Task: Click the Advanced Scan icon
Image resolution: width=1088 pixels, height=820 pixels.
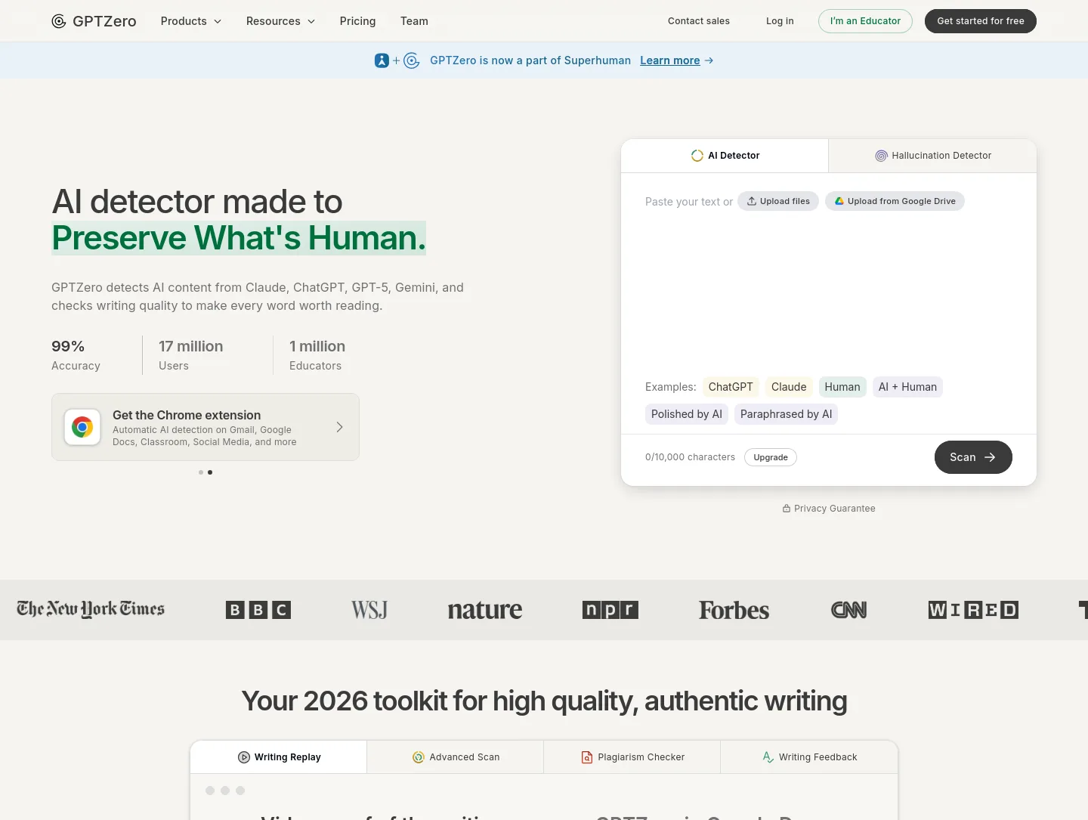Action: (x=419, y=757)
